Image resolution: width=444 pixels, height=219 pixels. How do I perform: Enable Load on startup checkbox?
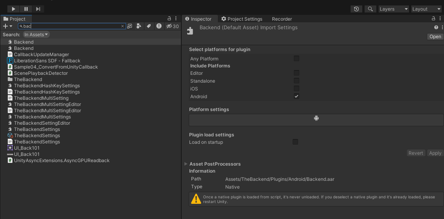[295, 142]
